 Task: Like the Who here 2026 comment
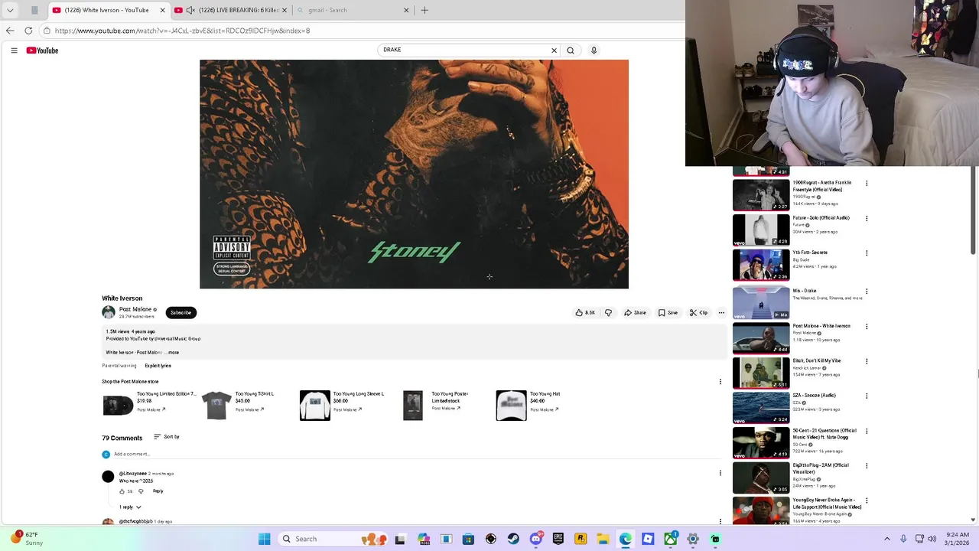(x=122, y=491)
